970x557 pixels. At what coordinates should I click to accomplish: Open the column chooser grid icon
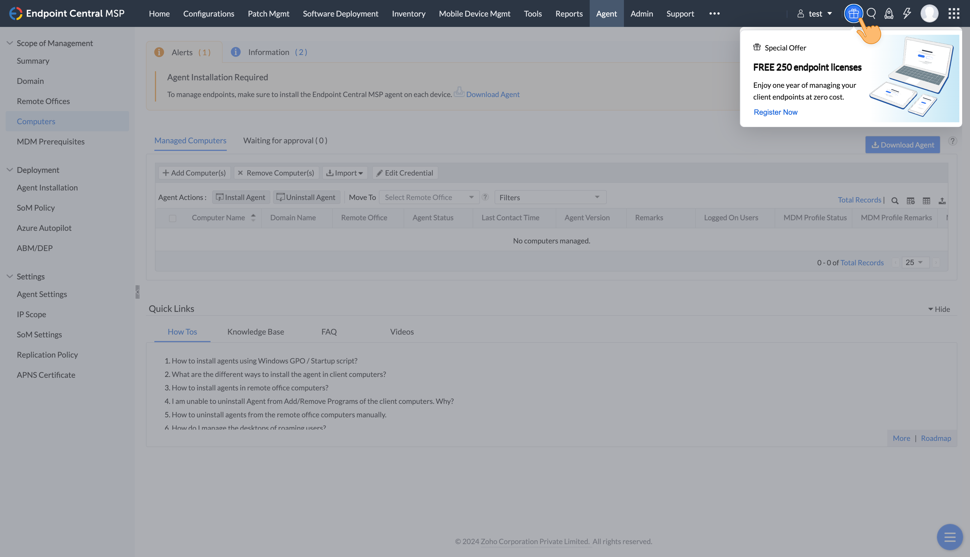(926, 201)
